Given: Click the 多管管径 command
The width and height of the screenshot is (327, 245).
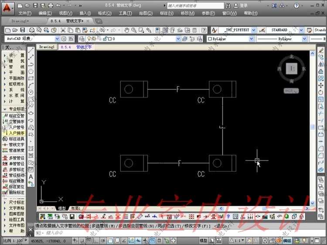Looking at the screenshot, I should (14, 158).
